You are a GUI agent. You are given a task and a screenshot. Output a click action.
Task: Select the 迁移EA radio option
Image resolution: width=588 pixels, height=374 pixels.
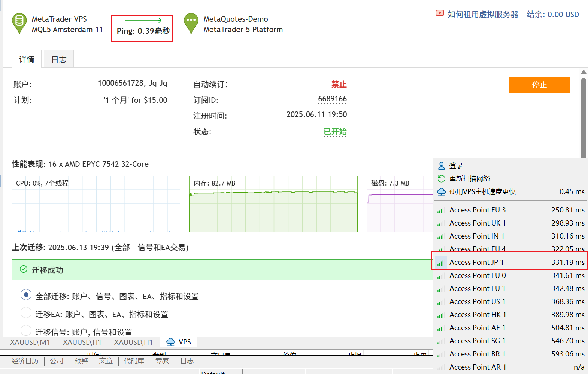tap(26, 313)
